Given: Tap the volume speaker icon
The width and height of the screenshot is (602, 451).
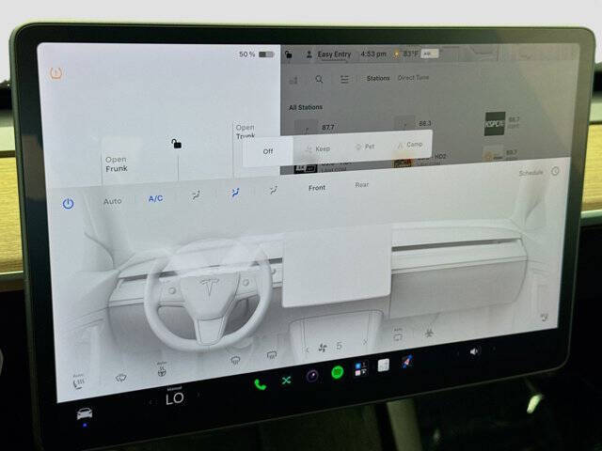Looking at the screenshot, I should click(x=474, y=351).
